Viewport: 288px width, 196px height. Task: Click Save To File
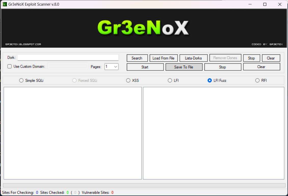click(x=184, y=67)
